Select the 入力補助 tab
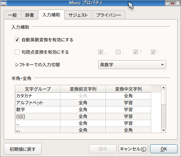 tap(51, 15)
